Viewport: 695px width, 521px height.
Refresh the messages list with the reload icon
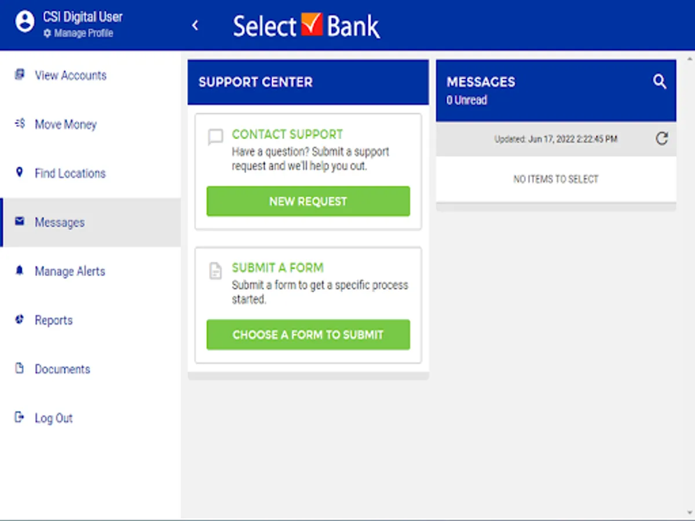(x=661, y=138)
